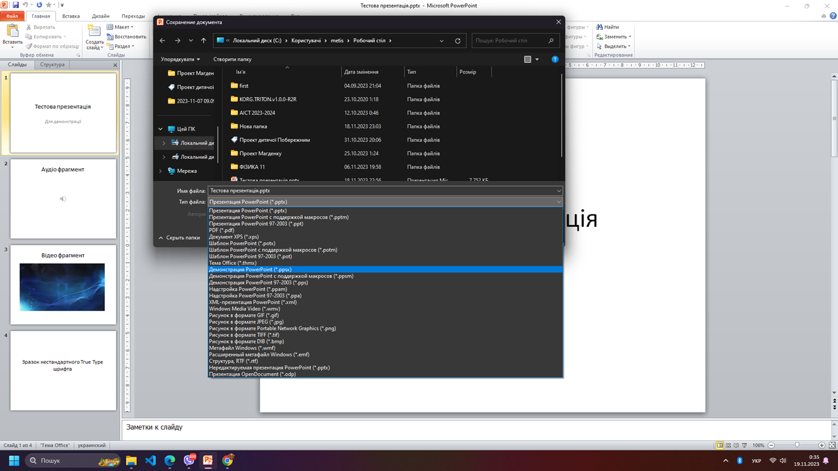Click the notification bell in taskbar
This screenshot has height=471, width=838.
(826, 461)
